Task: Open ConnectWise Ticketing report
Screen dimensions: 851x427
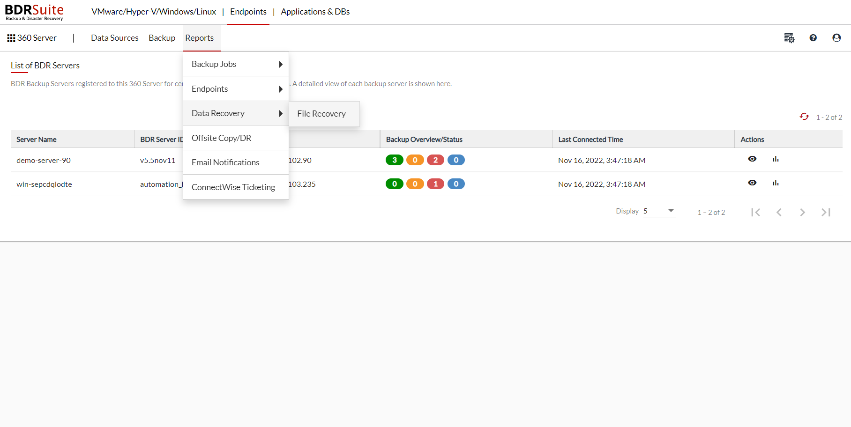Action: click(x=236, y=187)
